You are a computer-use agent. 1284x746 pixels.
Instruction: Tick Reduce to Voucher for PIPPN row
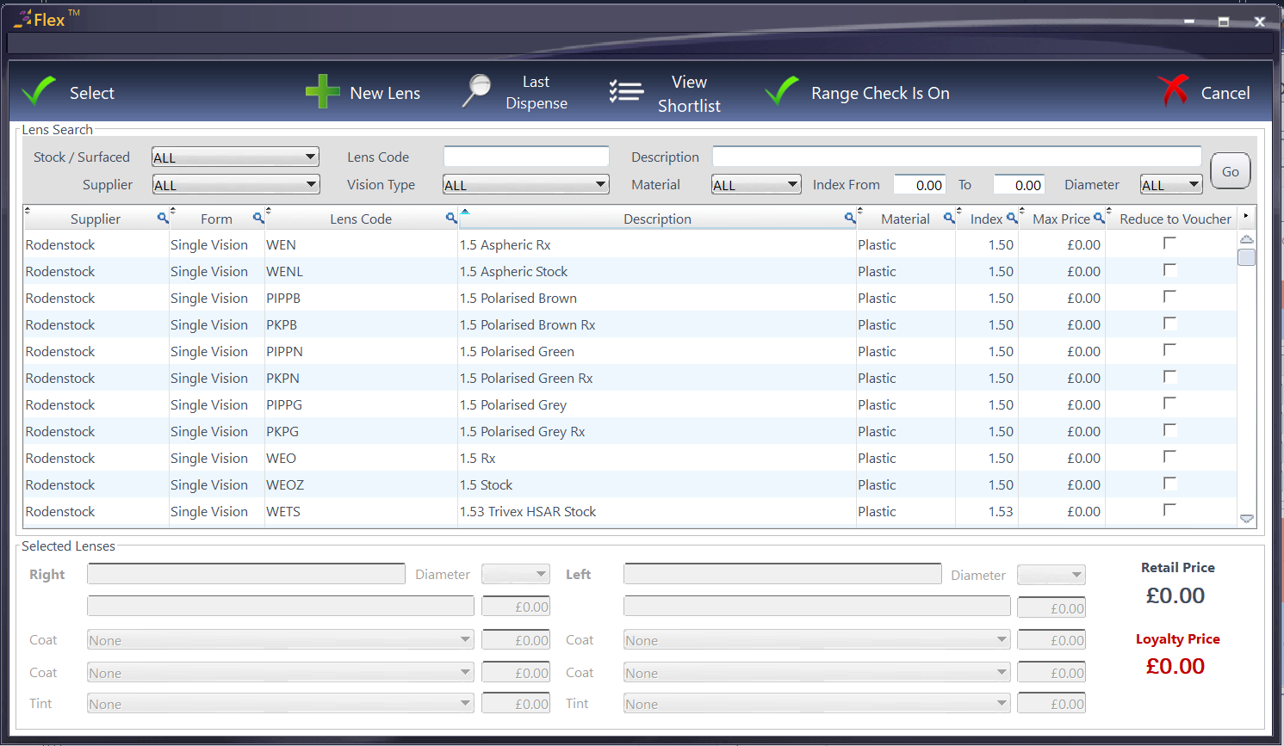(1169, 350)
